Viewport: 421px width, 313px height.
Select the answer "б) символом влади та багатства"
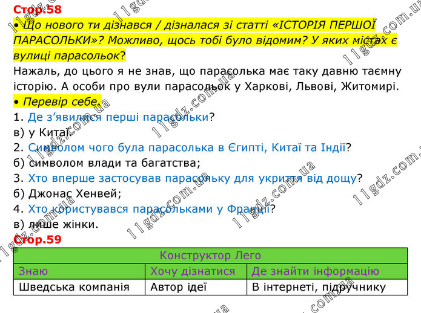tap(106, 163)
